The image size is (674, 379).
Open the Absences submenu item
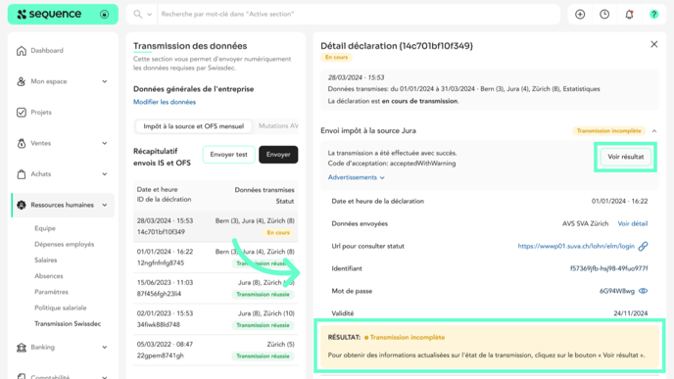click(x=49, y=276)
